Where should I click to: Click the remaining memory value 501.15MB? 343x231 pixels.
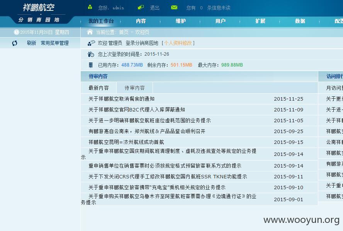(181, 65)
